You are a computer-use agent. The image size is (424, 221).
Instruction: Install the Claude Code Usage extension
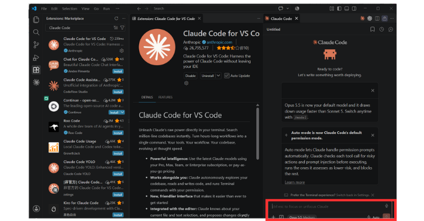(x=118, y=153)
